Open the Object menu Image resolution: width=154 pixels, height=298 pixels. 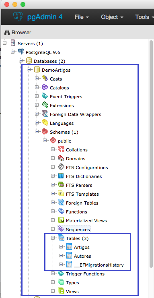(x=112, y=17)
